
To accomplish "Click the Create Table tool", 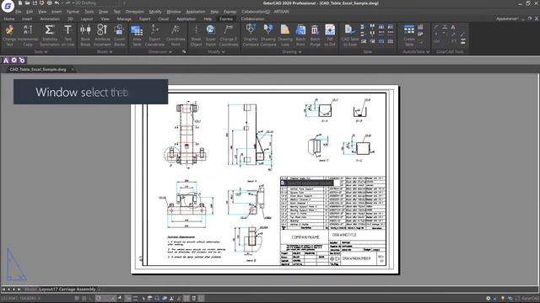I will (409, 35).
